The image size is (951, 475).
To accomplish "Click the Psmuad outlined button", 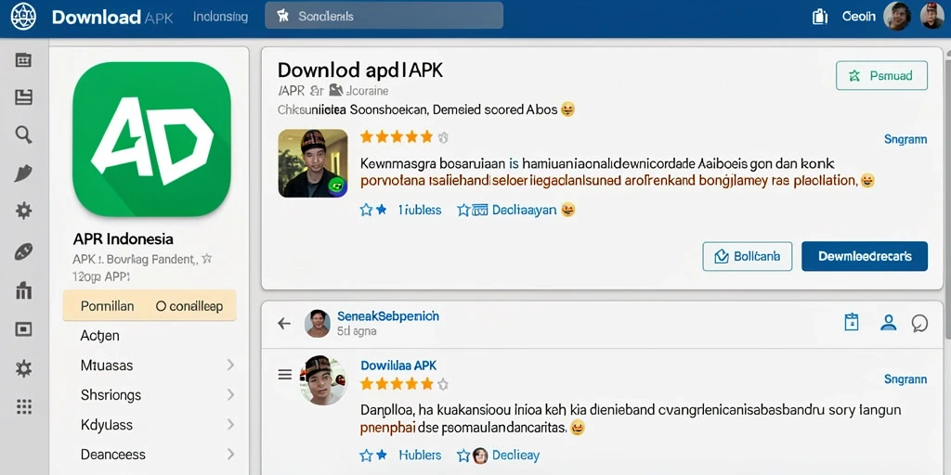I will tap(881, 76).
